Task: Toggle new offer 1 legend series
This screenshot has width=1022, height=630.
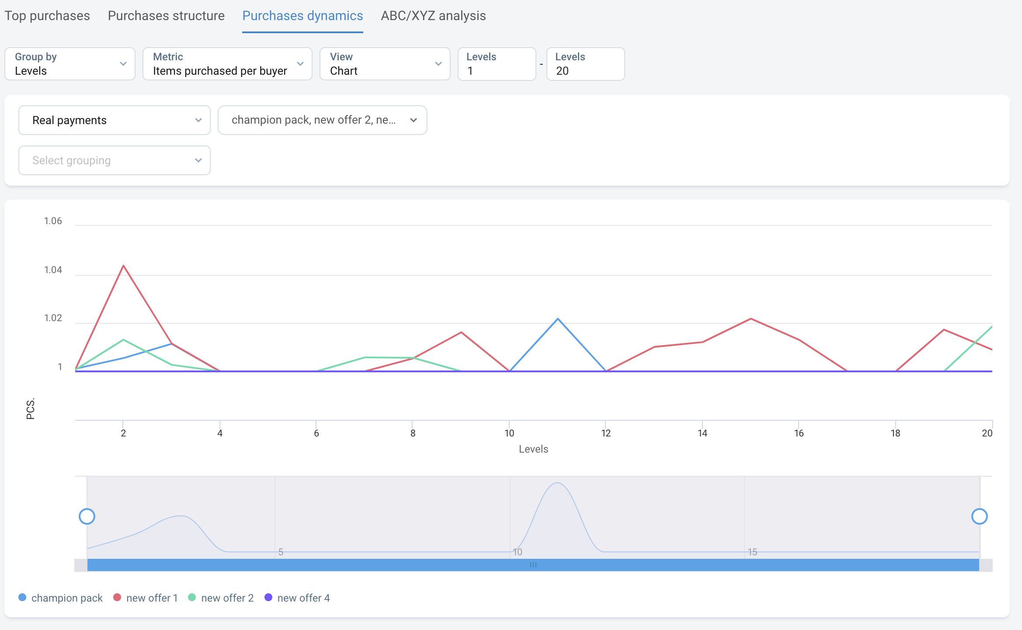Action: coord(146,598)
